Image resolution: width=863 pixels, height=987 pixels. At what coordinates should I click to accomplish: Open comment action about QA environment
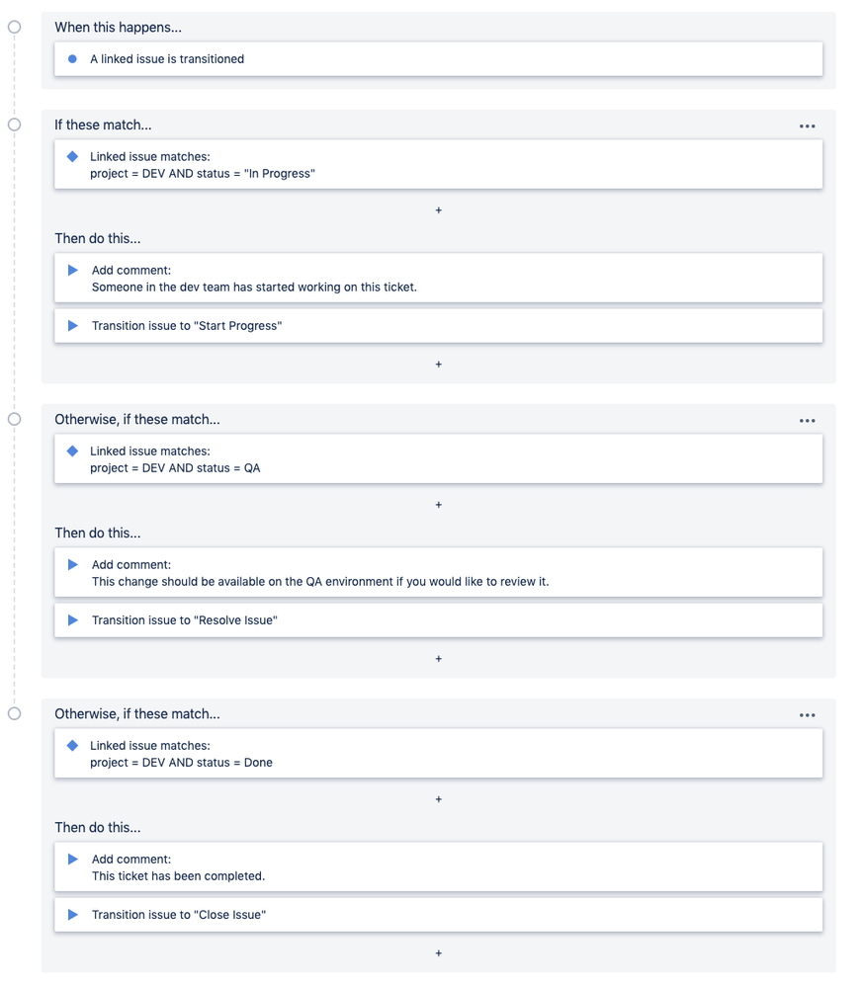pyautogui.click(x=439, y=573)
